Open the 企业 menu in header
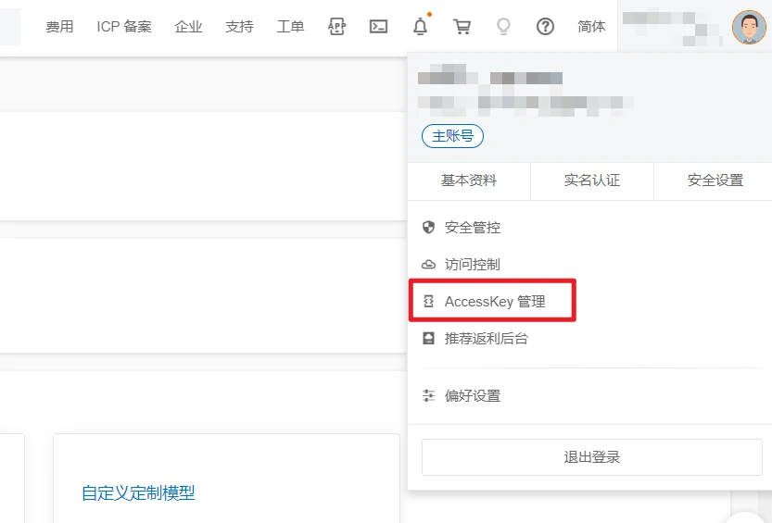The height and width of the screenshot is (523, 772). tap(188, 27)
